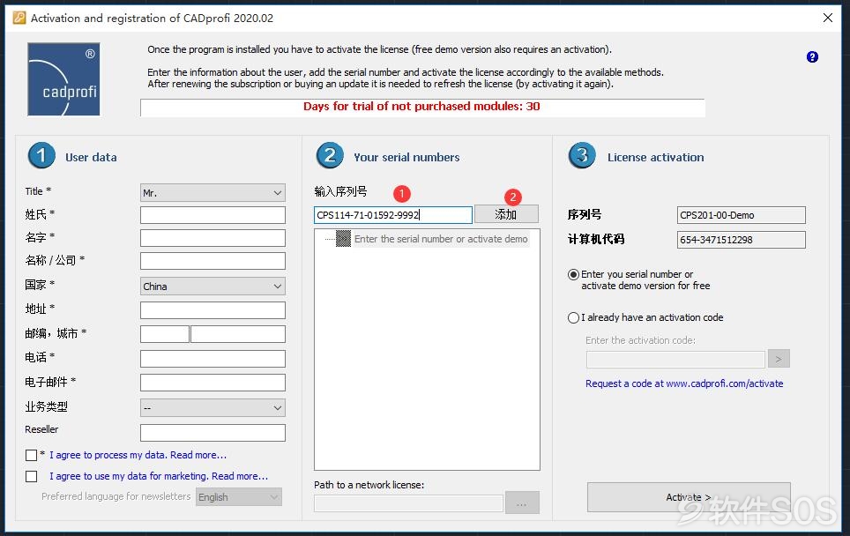Click the 'Days for trial of not purchased modules: 30' text
The width and height of the screenshot is (850, 536).
tap(421, 106)
